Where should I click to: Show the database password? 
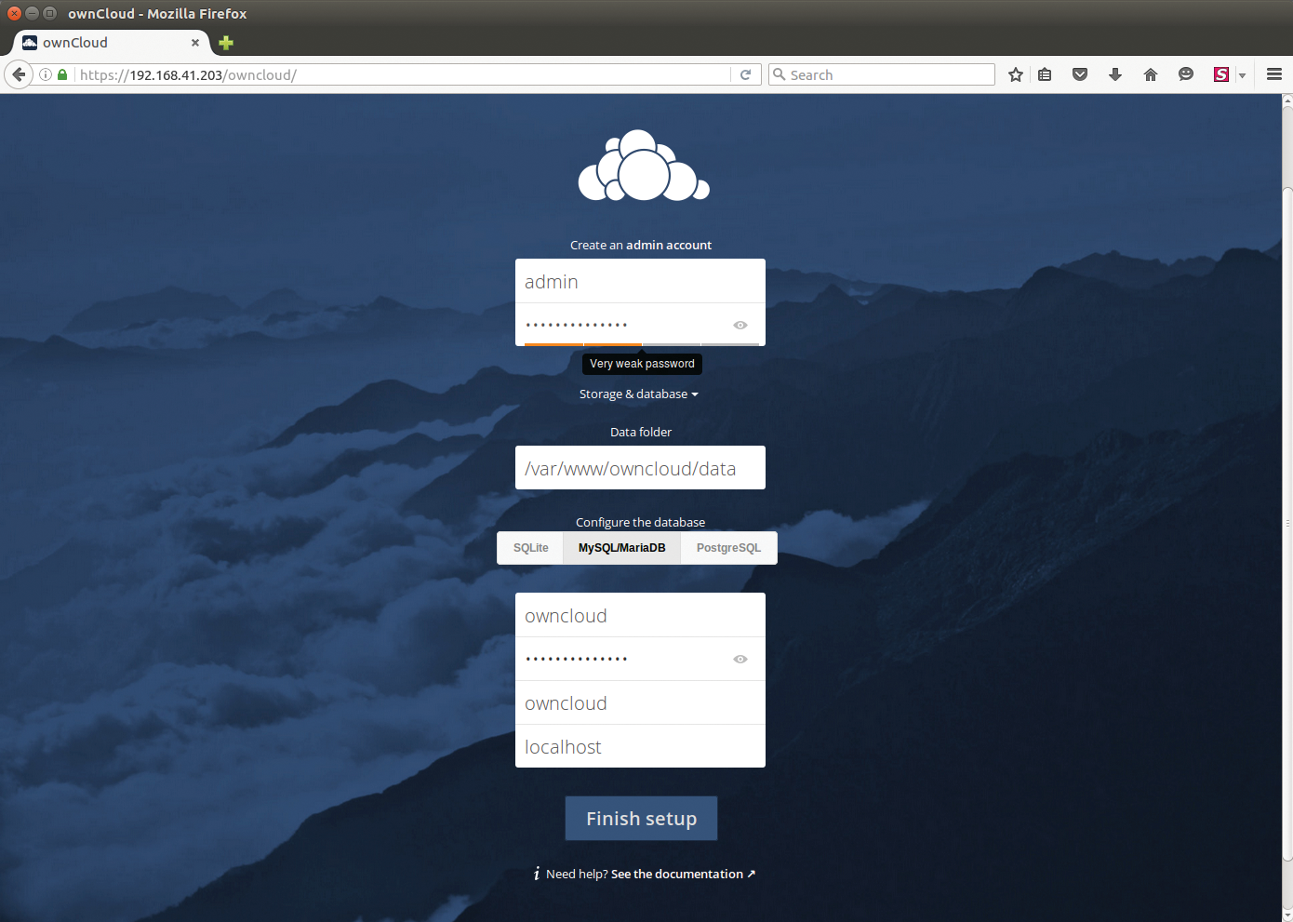[x=740, y=659]
